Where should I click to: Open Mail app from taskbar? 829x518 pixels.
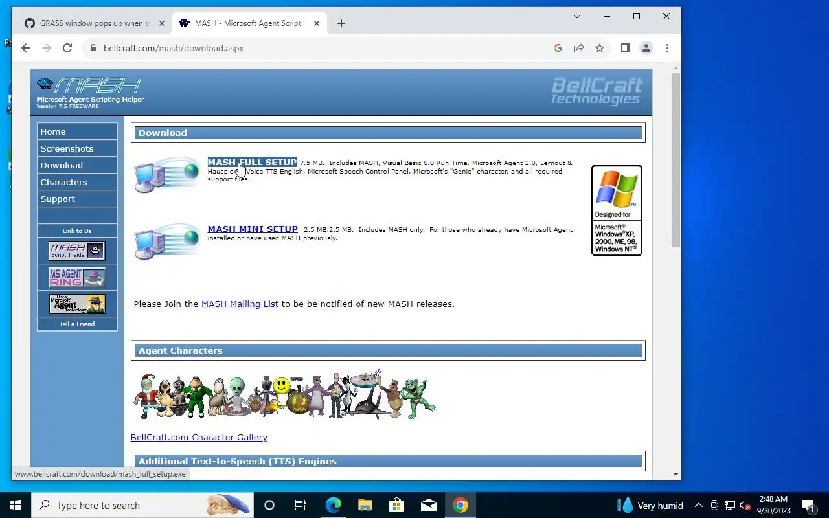tap(428, 505)
